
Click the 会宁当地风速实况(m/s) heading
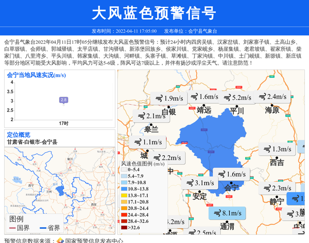tap(37, 75)
